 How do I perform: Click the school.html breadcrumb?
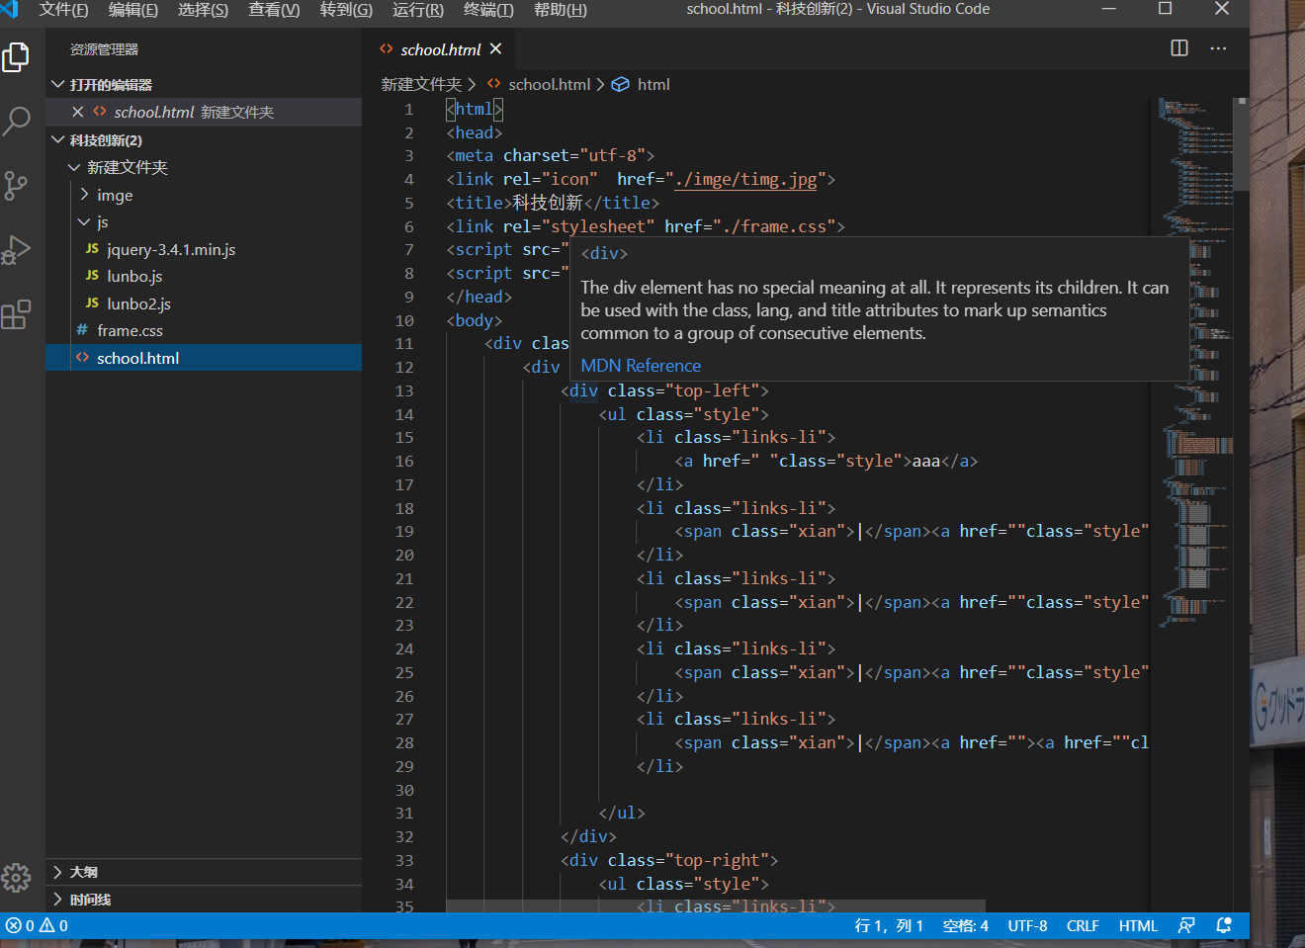coord(540,85)
